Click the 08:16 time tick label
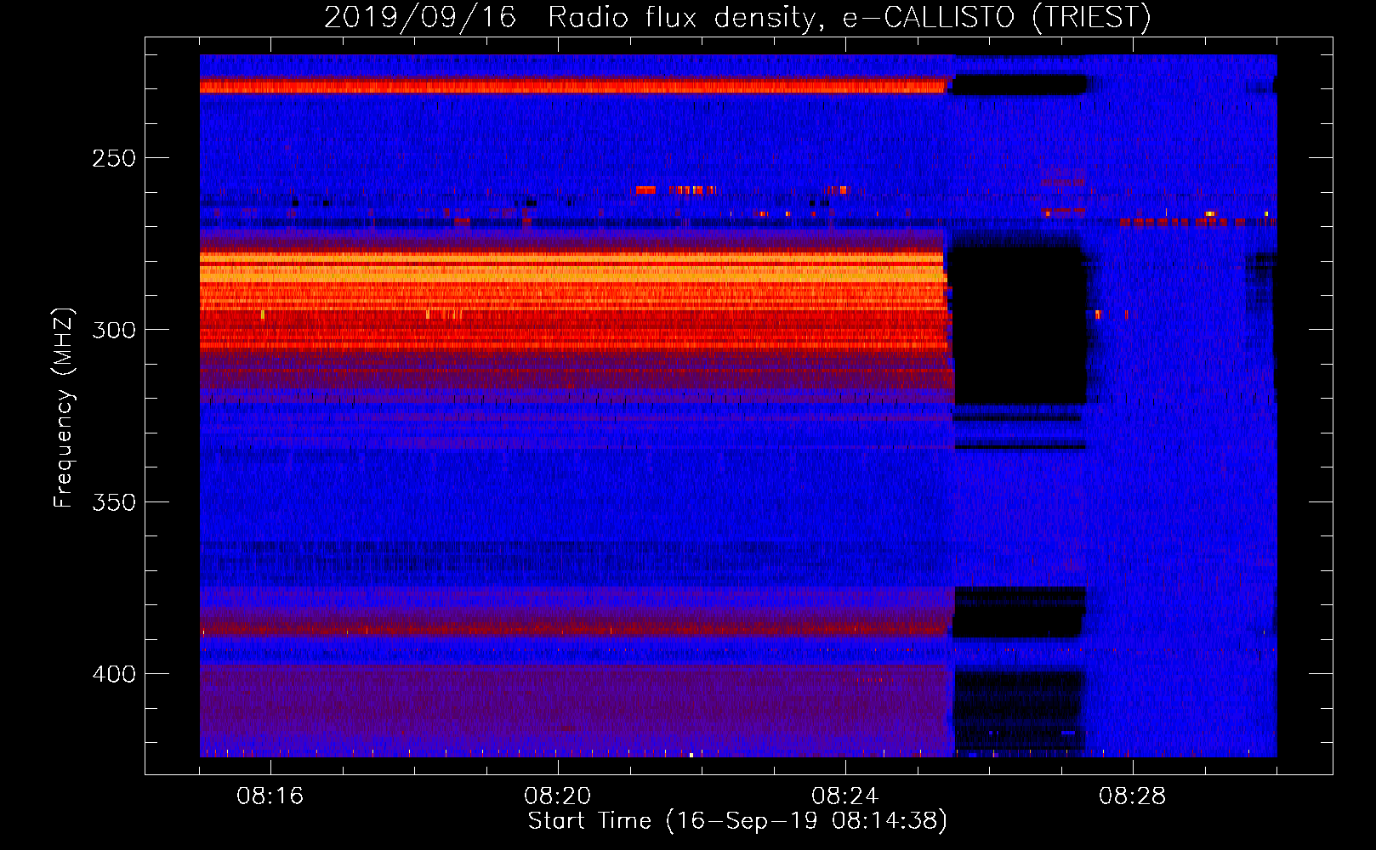This screenshot has width=1376, height=850. [270, 796]
